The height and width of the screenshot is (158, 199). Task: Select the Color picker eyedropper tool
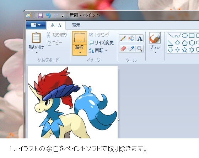pyautogui.click(x=131, y=49)
